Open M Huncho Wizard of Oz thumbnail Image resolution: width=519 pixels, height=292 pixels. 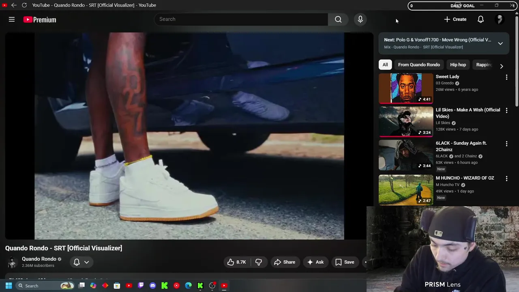pyautogui.click(x=406, y=190)
